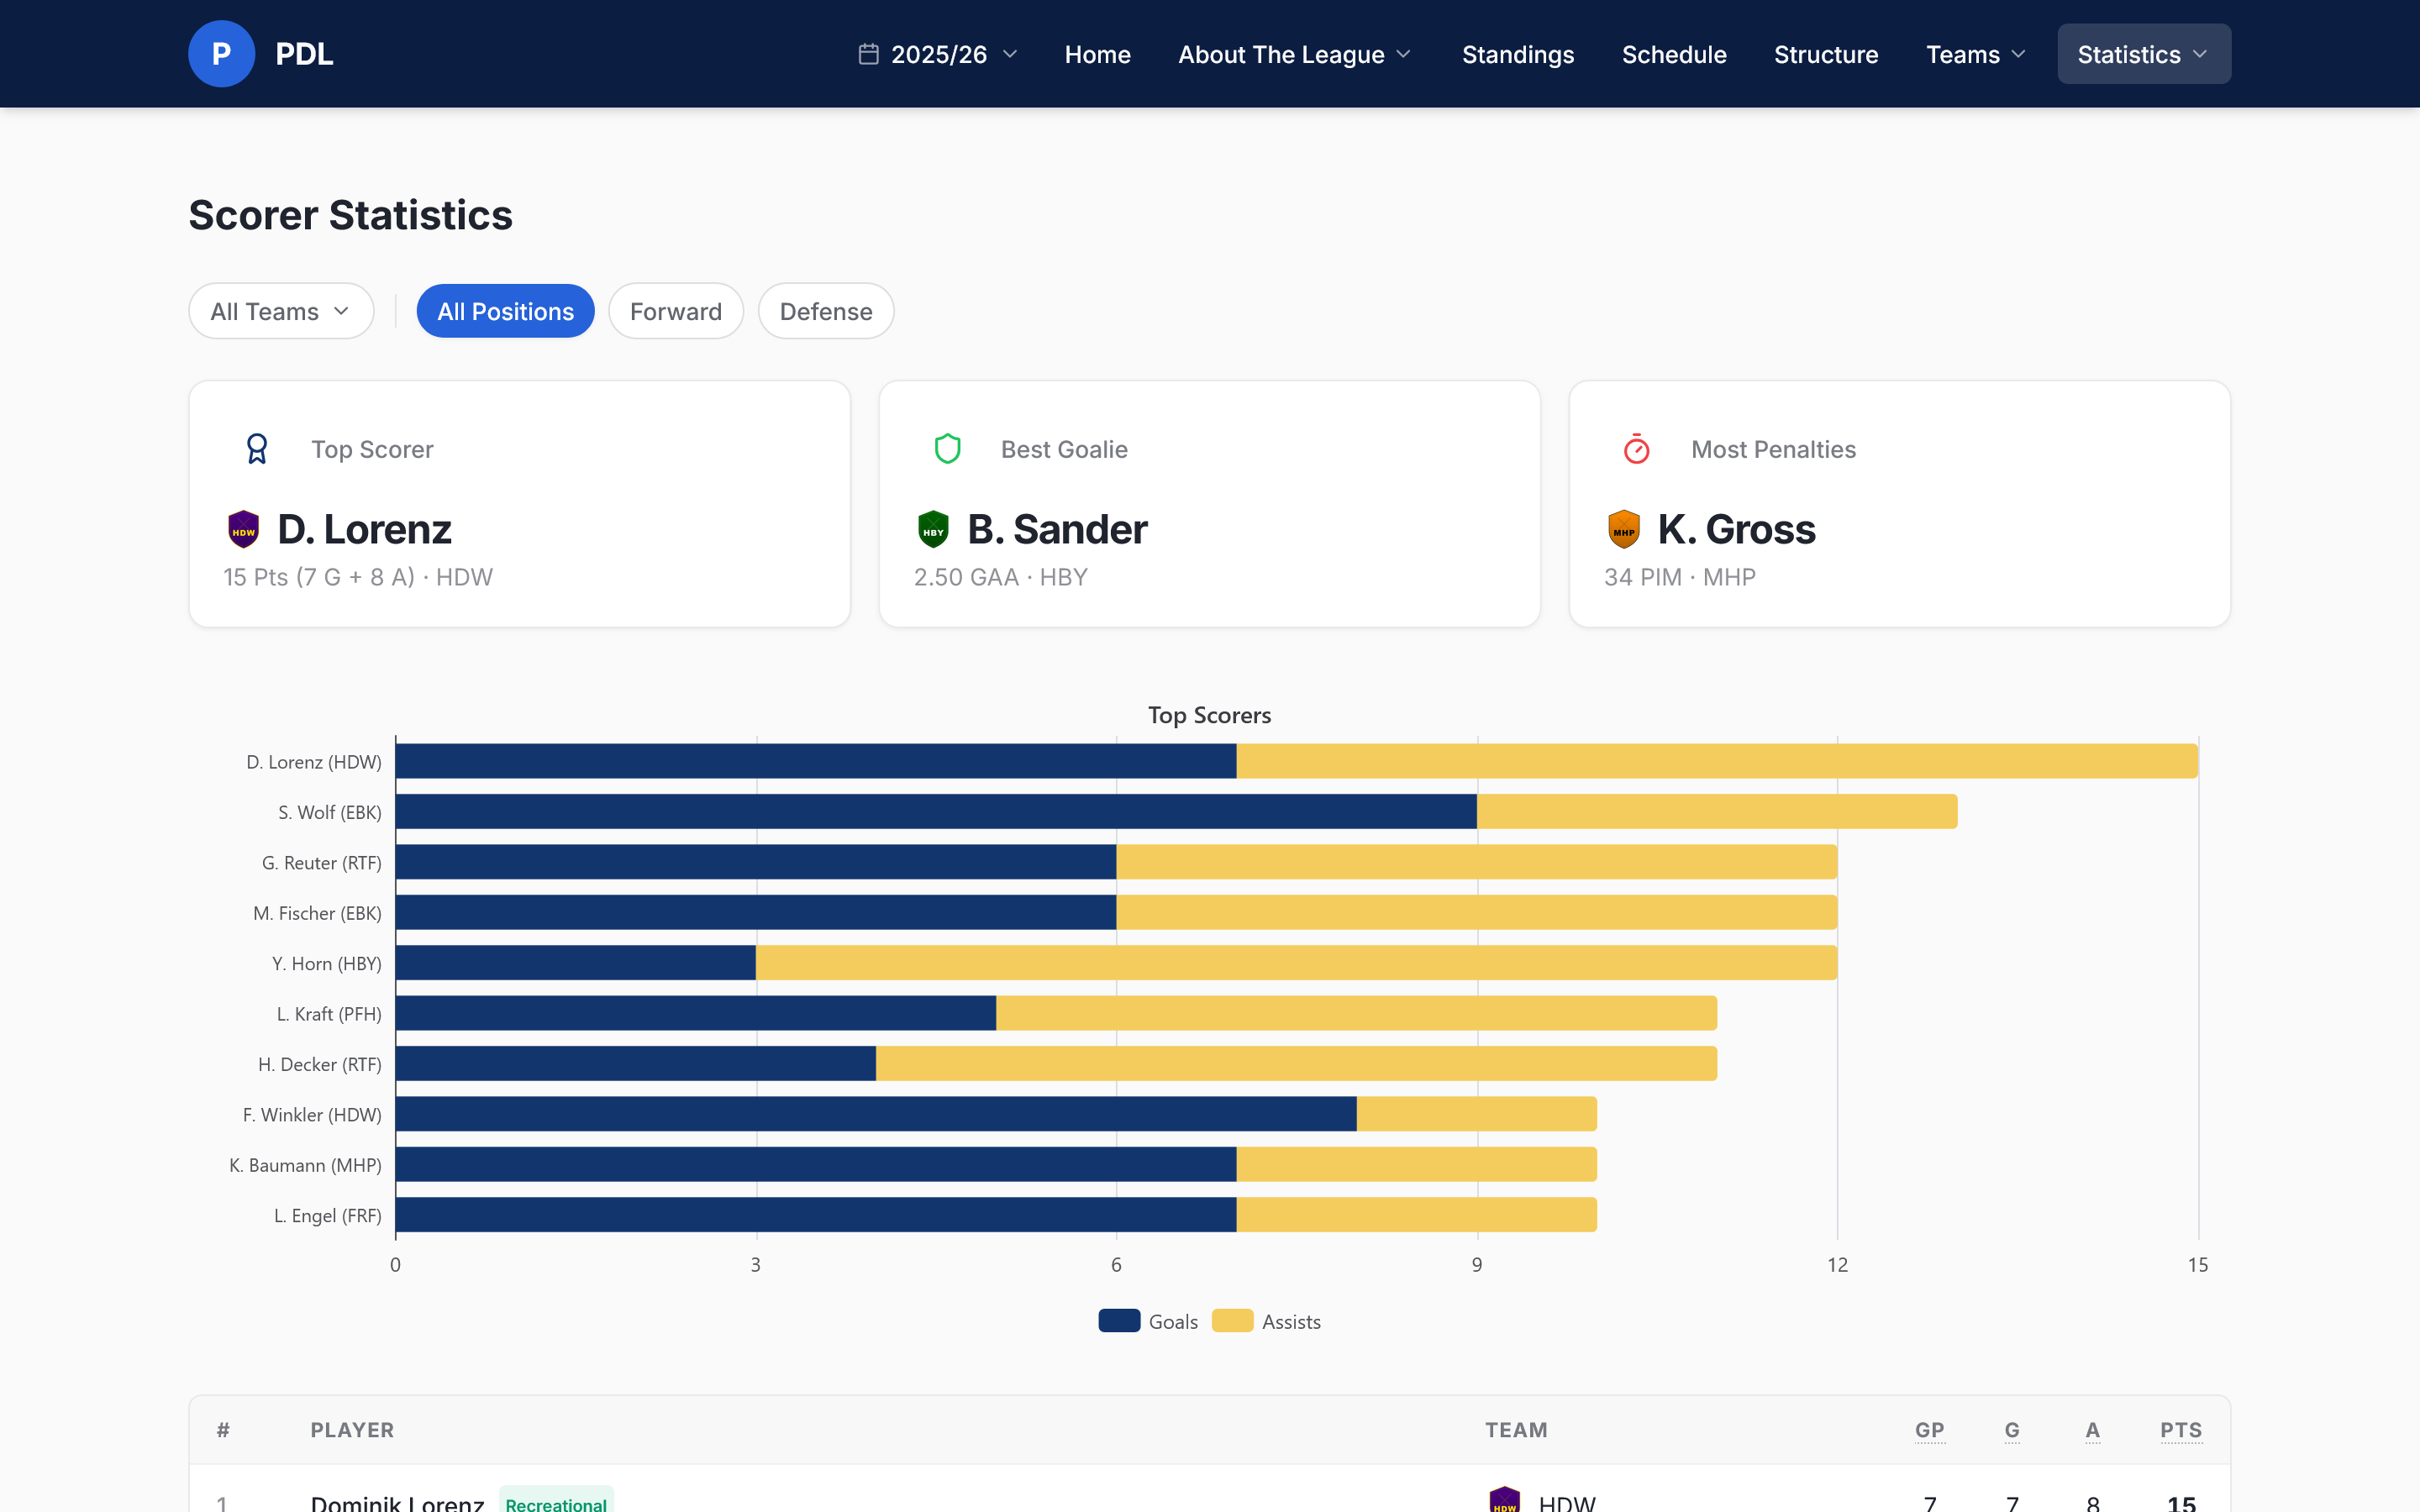Filter scorers by Defense position

point(825,311)
